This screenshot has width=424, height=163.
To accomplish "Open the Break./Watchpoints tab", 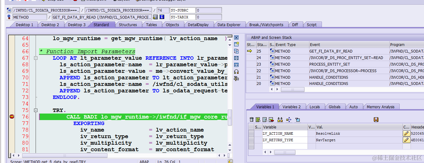I will click(x=266, y=25).
